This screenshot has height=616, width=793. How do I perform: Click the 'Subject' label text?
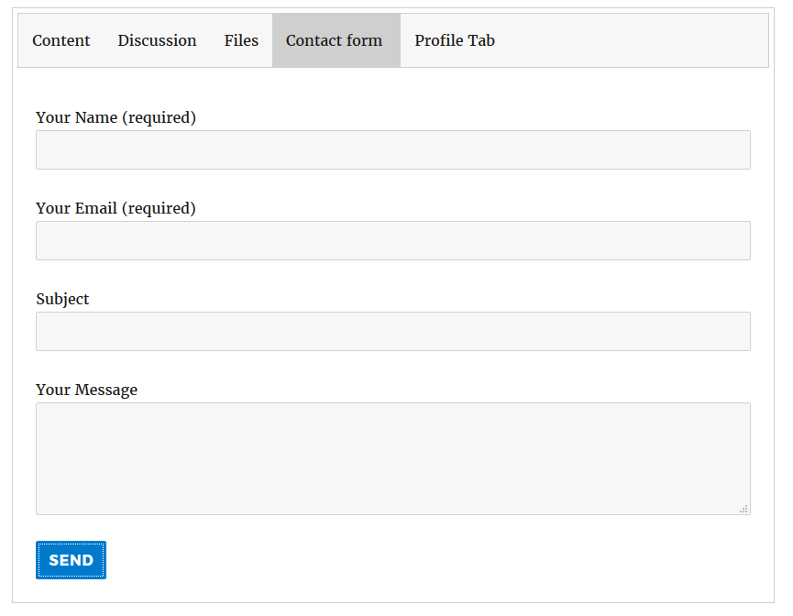click(x=62, y=299)
